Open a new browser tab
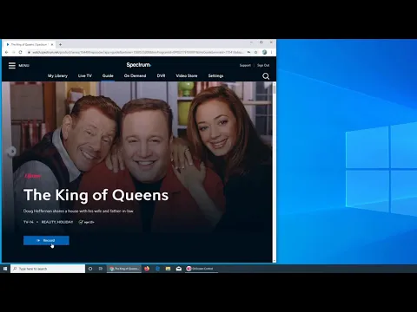Viewport: 417px width, 312px height. [x=60, y=44]
